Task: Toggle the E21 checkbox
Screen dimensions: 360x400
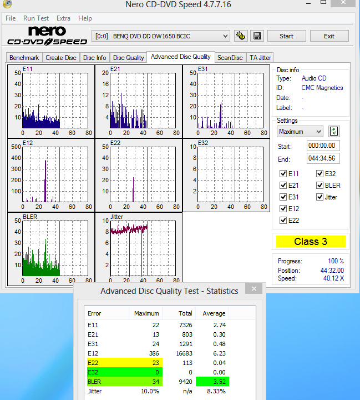Action: [x=283, y=186]
